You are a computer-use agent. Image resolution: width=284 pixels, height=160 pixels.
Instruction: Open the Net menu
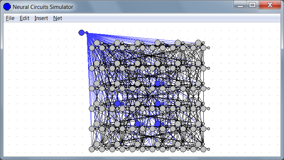point(58,18)
